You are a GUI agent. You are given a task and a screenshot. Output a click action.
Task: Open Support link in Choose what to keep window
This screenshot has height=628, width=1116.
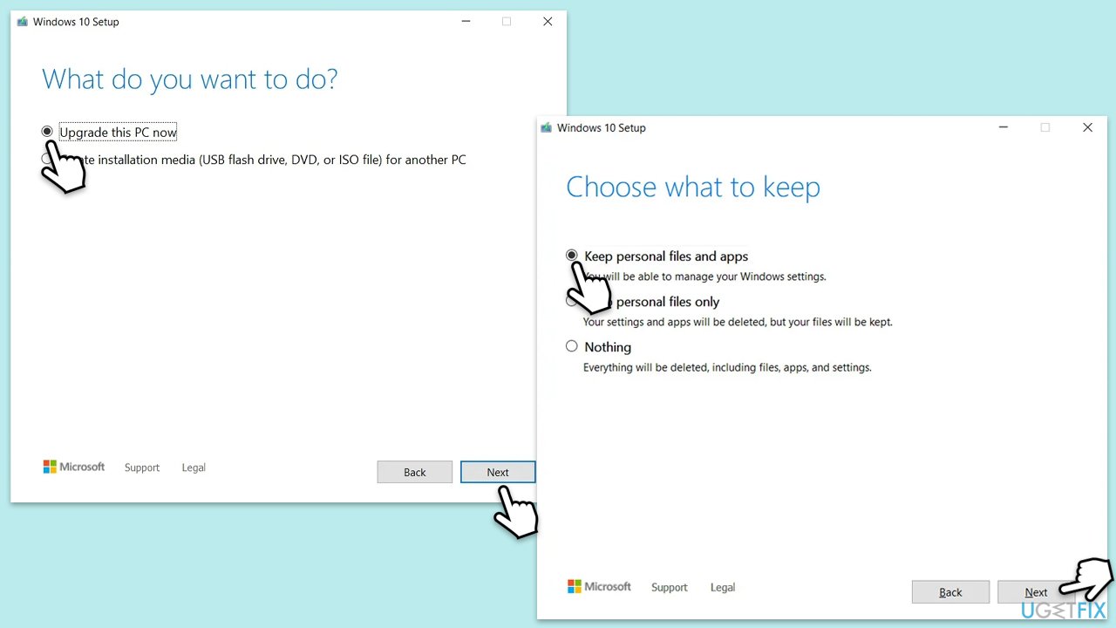pos(670,587)
